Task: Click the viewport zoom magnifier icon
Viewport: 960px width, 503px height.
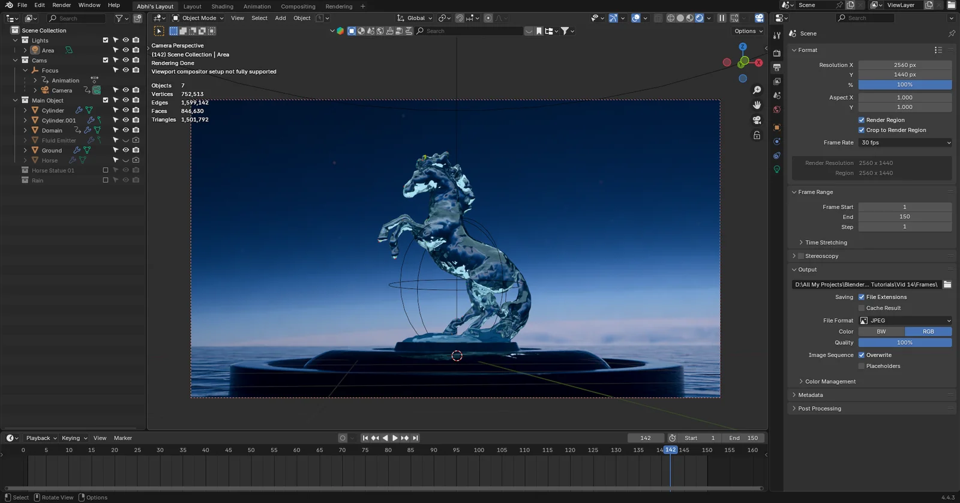Action: click(757, 90)
